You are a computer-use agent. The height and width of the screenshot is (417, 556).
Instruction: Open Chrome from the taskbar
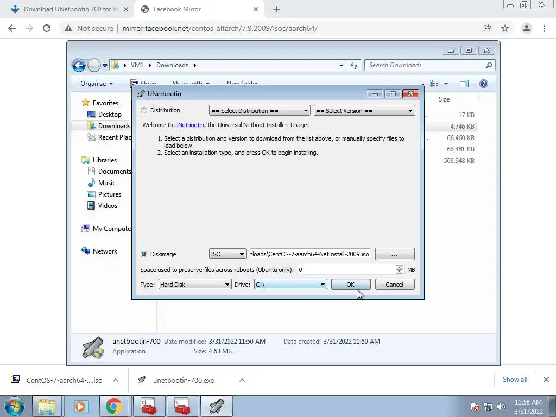pyautogui.click(x=113, y=406)
